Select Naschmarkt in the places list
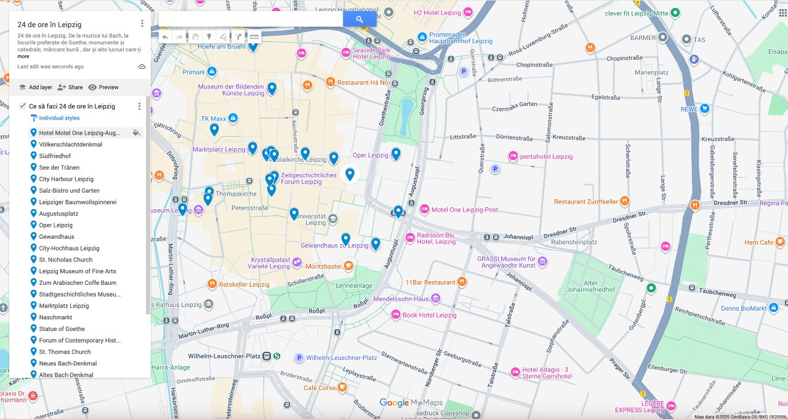The height and width of the screenshot is (419, 788). point(55,317)
